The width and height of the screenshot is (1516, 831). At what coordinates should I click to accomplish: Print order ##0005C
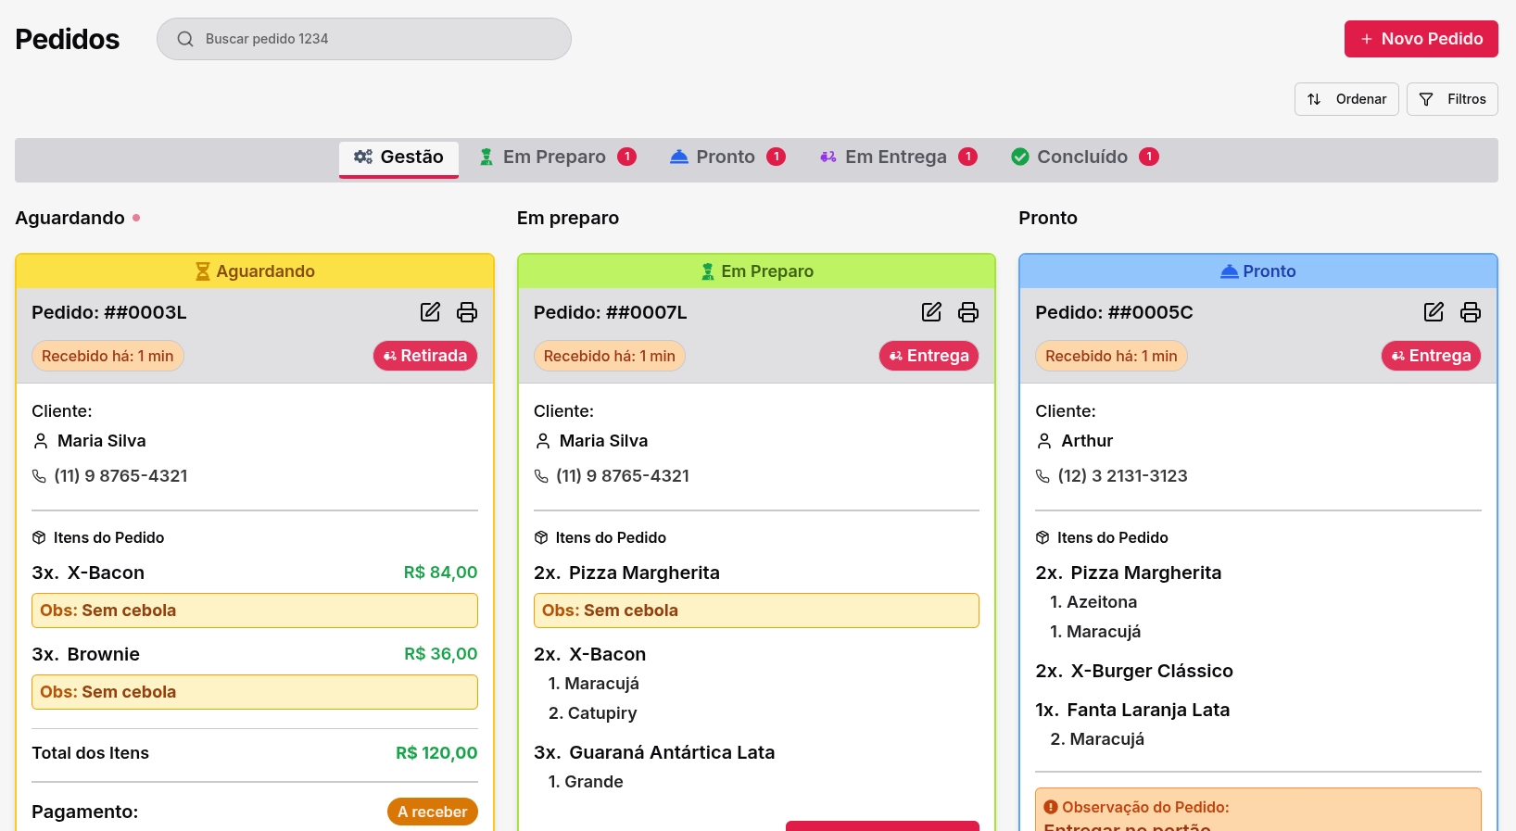click(x=1471, y=312)
